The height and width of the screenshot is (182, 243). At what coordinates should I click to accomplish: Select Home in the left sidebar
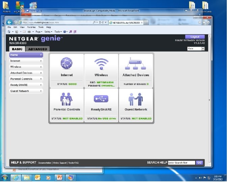pos(26,55)
